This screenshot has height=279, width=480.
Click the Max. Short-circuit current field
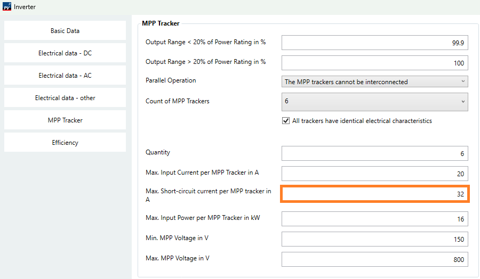click(x=374, y=194)
